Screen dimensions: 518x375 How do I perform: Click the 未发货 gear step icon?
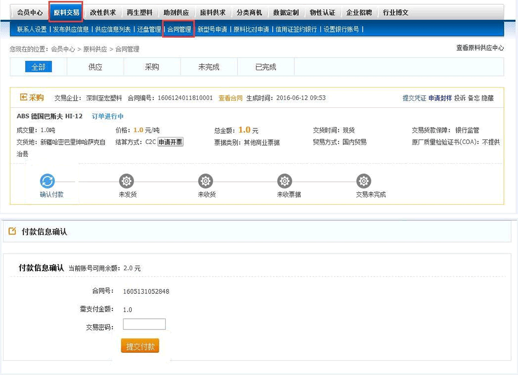pyautogui.click(x=127, y=181)
